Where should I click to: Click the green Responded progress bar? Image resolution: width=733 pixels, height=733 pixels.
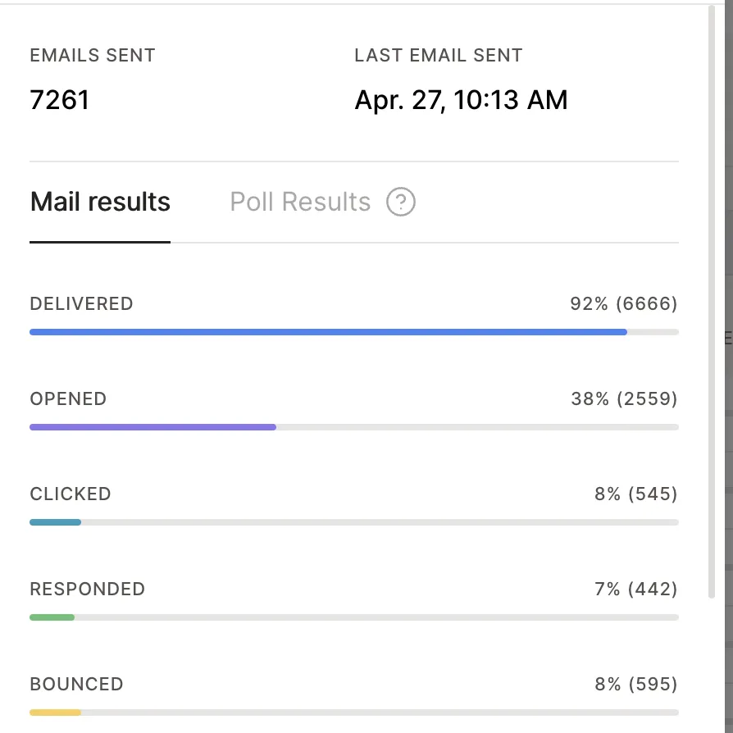click(x=52, y=617)
